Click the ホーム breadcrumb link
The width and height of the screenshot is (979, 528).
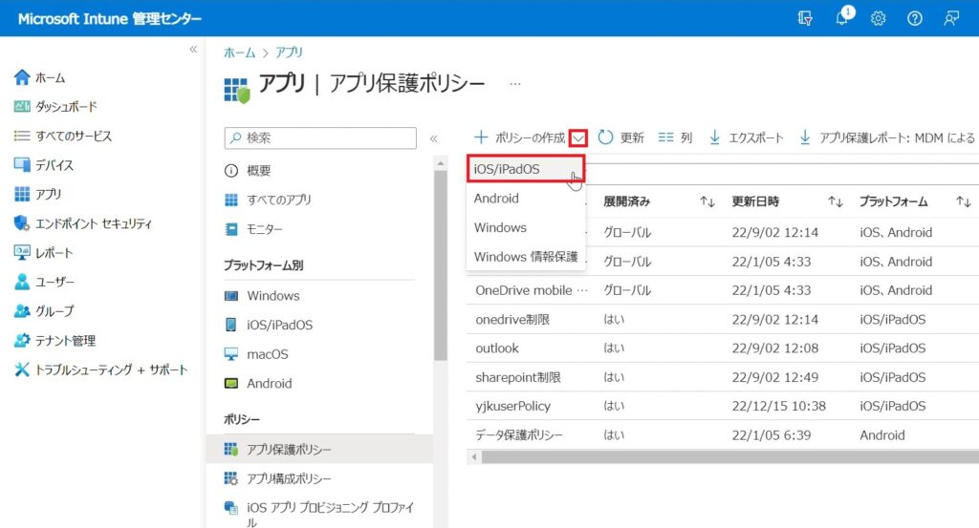coord(240,53)
